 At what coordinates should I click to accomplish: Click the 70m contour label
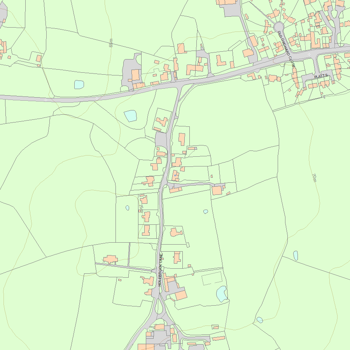tap(314, 177)
